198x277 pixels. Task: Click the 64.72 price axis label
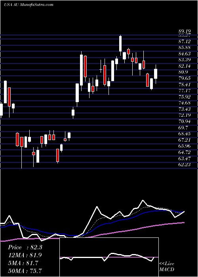point(184,152)
